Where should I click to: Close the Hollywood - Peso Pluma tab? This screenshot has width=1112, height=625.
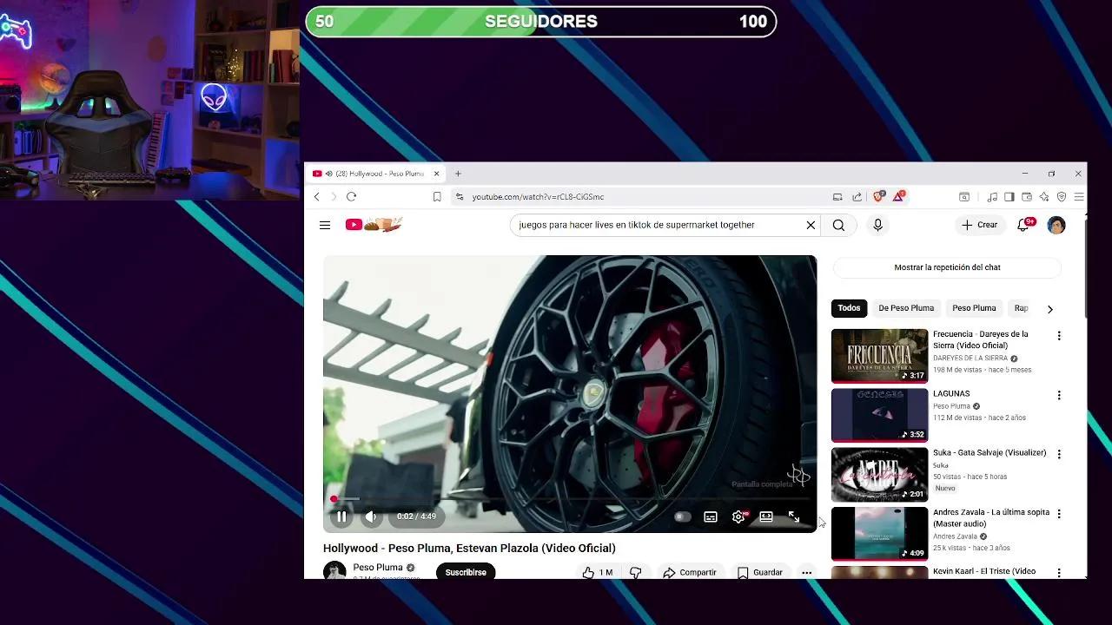click(437, 174)
